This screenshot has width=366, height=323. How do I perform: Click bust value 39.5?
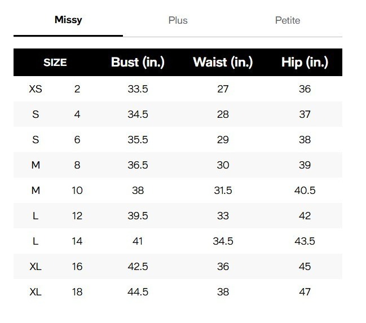pyautogui.click(x=138, y=216)
